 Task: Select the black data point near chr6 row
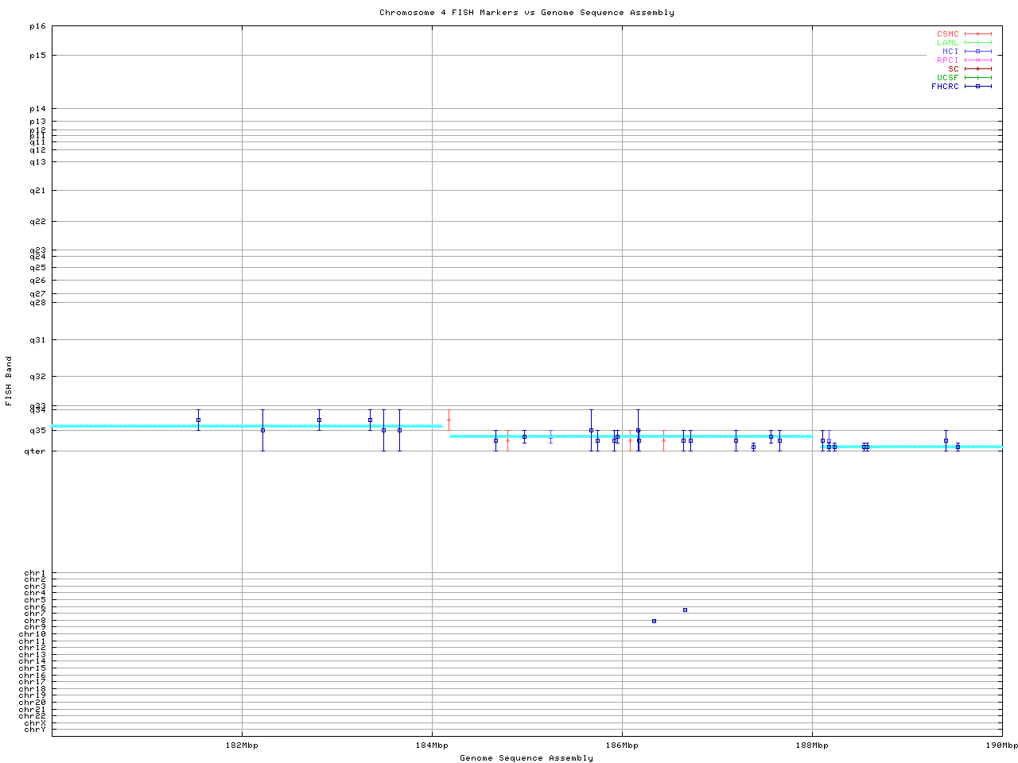685,610
